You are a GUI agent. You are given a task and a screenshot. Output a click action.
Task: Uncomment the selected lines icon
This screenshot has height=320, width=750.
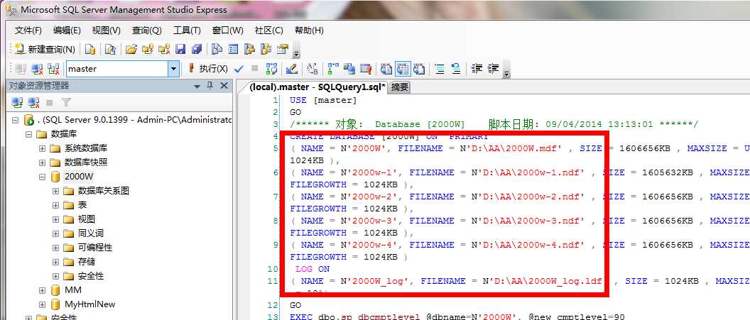coord(456,69)
